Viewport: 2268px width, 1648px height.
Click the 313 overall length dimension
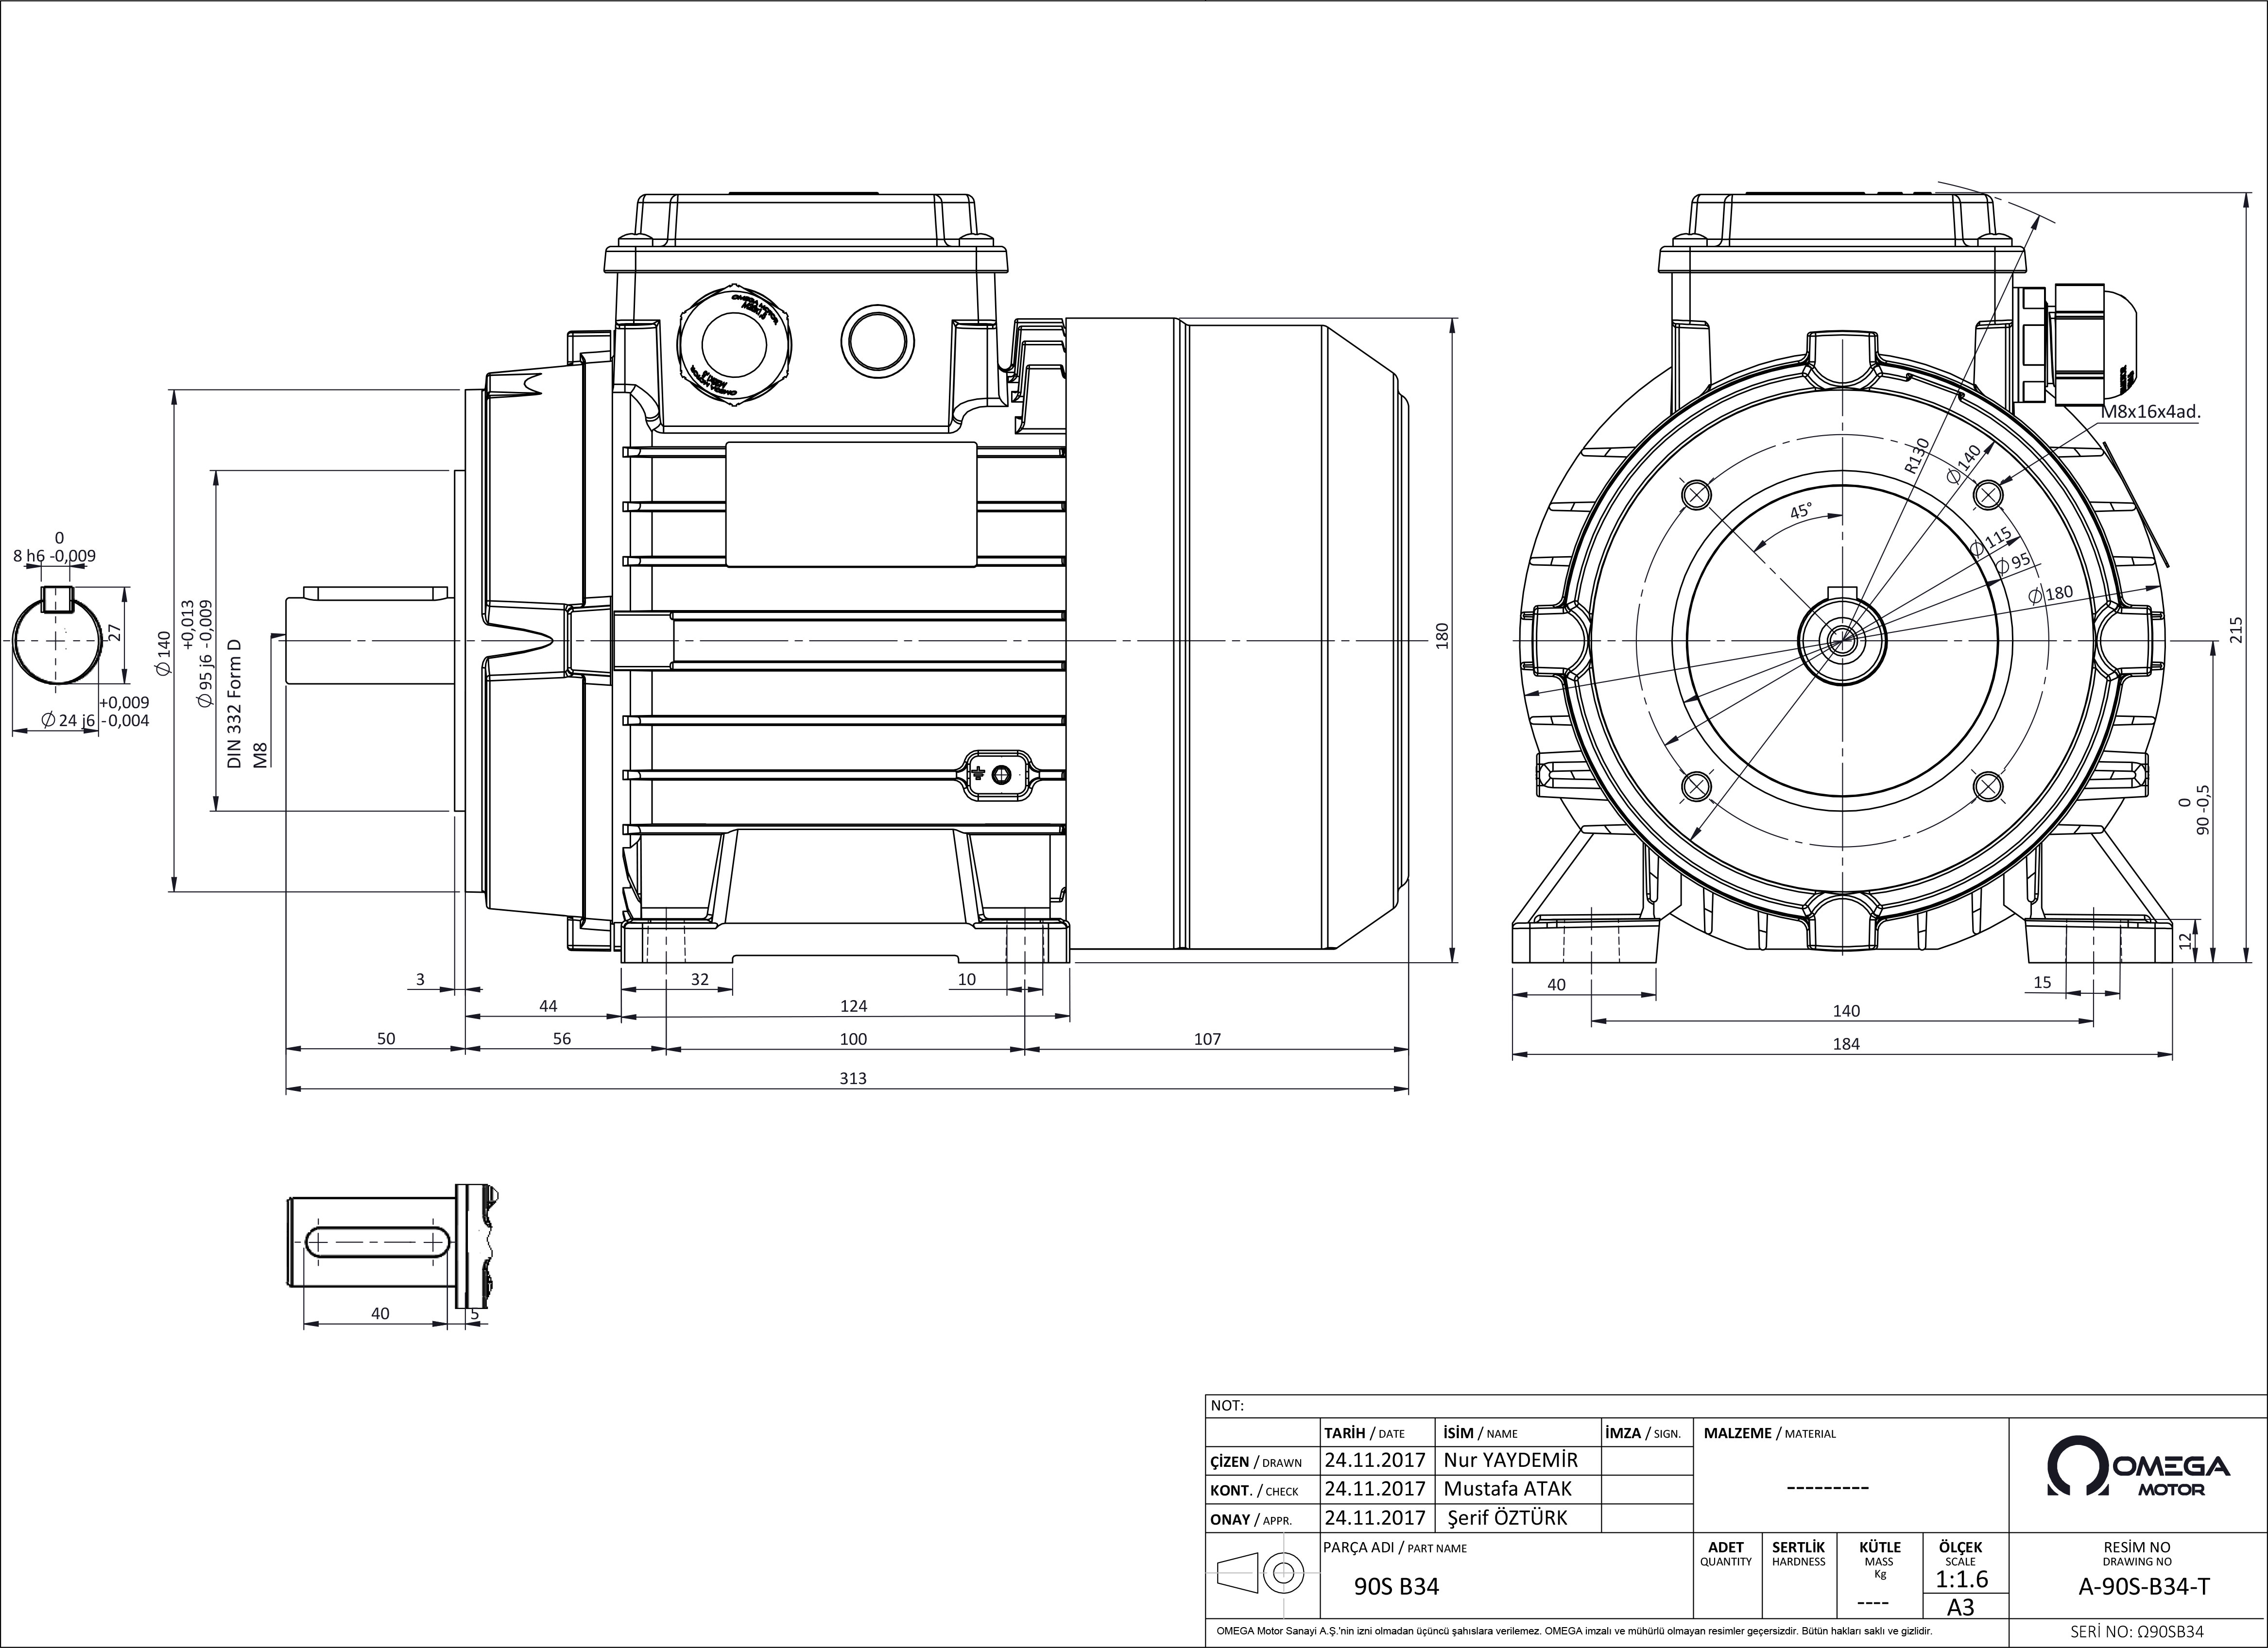(x=853, y=1078)
